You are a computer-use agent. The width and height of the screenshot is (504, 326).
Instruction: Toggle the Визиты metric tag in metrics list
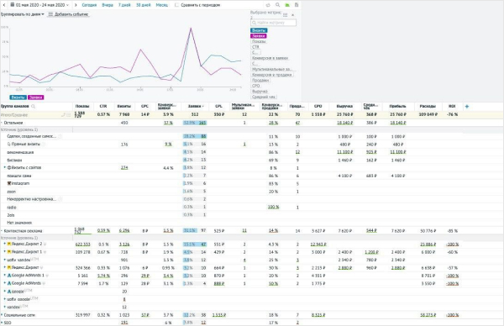(259, 30)
